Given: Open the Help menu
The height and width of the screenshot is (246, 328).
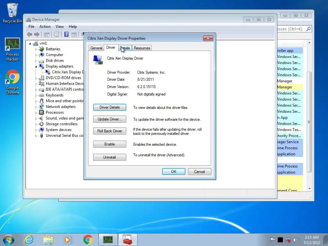Looking at the screenshot, I should 73,27.
